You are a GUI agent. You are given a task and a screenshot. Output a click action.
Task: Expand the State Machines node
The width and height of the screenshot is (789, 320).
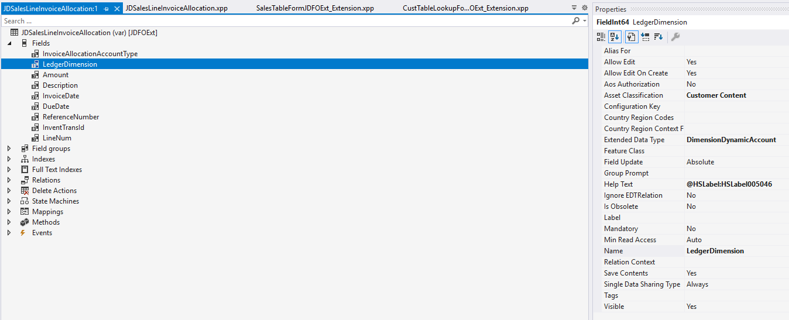click(9, 201)
